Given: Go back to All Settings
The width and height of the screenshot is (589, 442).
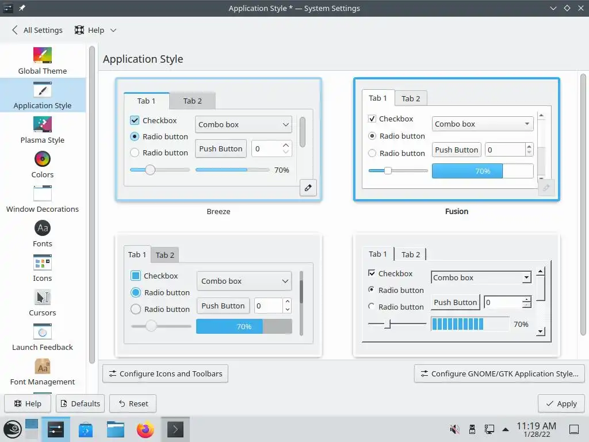Looking at the screenshot, I should coord(37,30).
